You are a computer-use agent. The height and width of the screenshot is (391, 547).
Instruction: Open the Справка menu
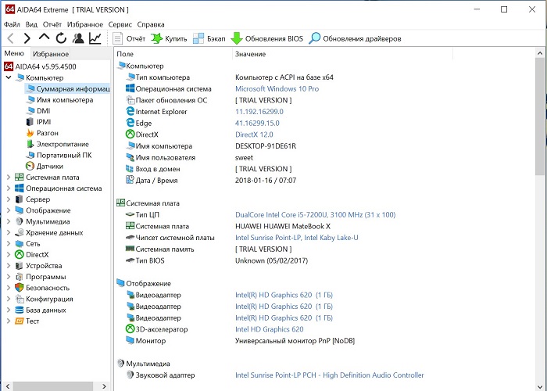[151, 24]
